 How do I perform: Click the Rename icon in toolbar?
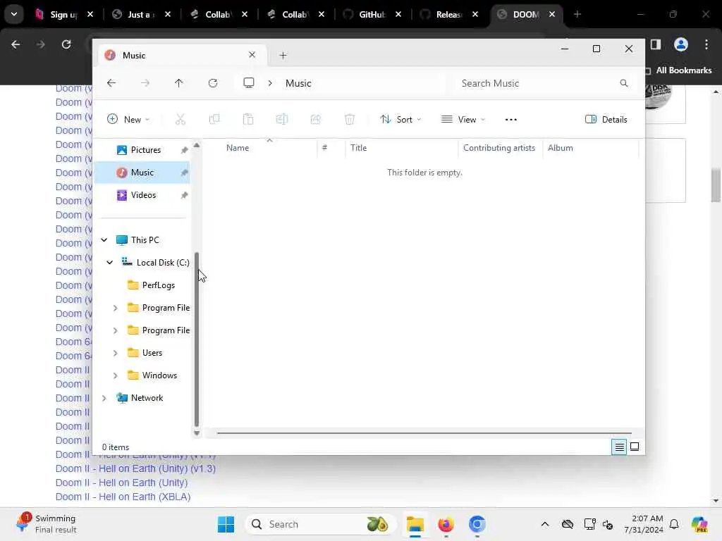click(282, 120)
